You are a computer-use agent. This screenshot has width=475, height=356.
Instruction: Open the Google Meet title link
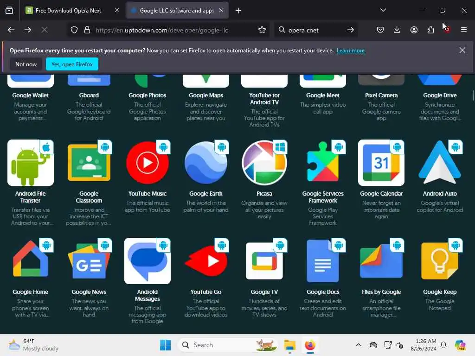(323, 95)
